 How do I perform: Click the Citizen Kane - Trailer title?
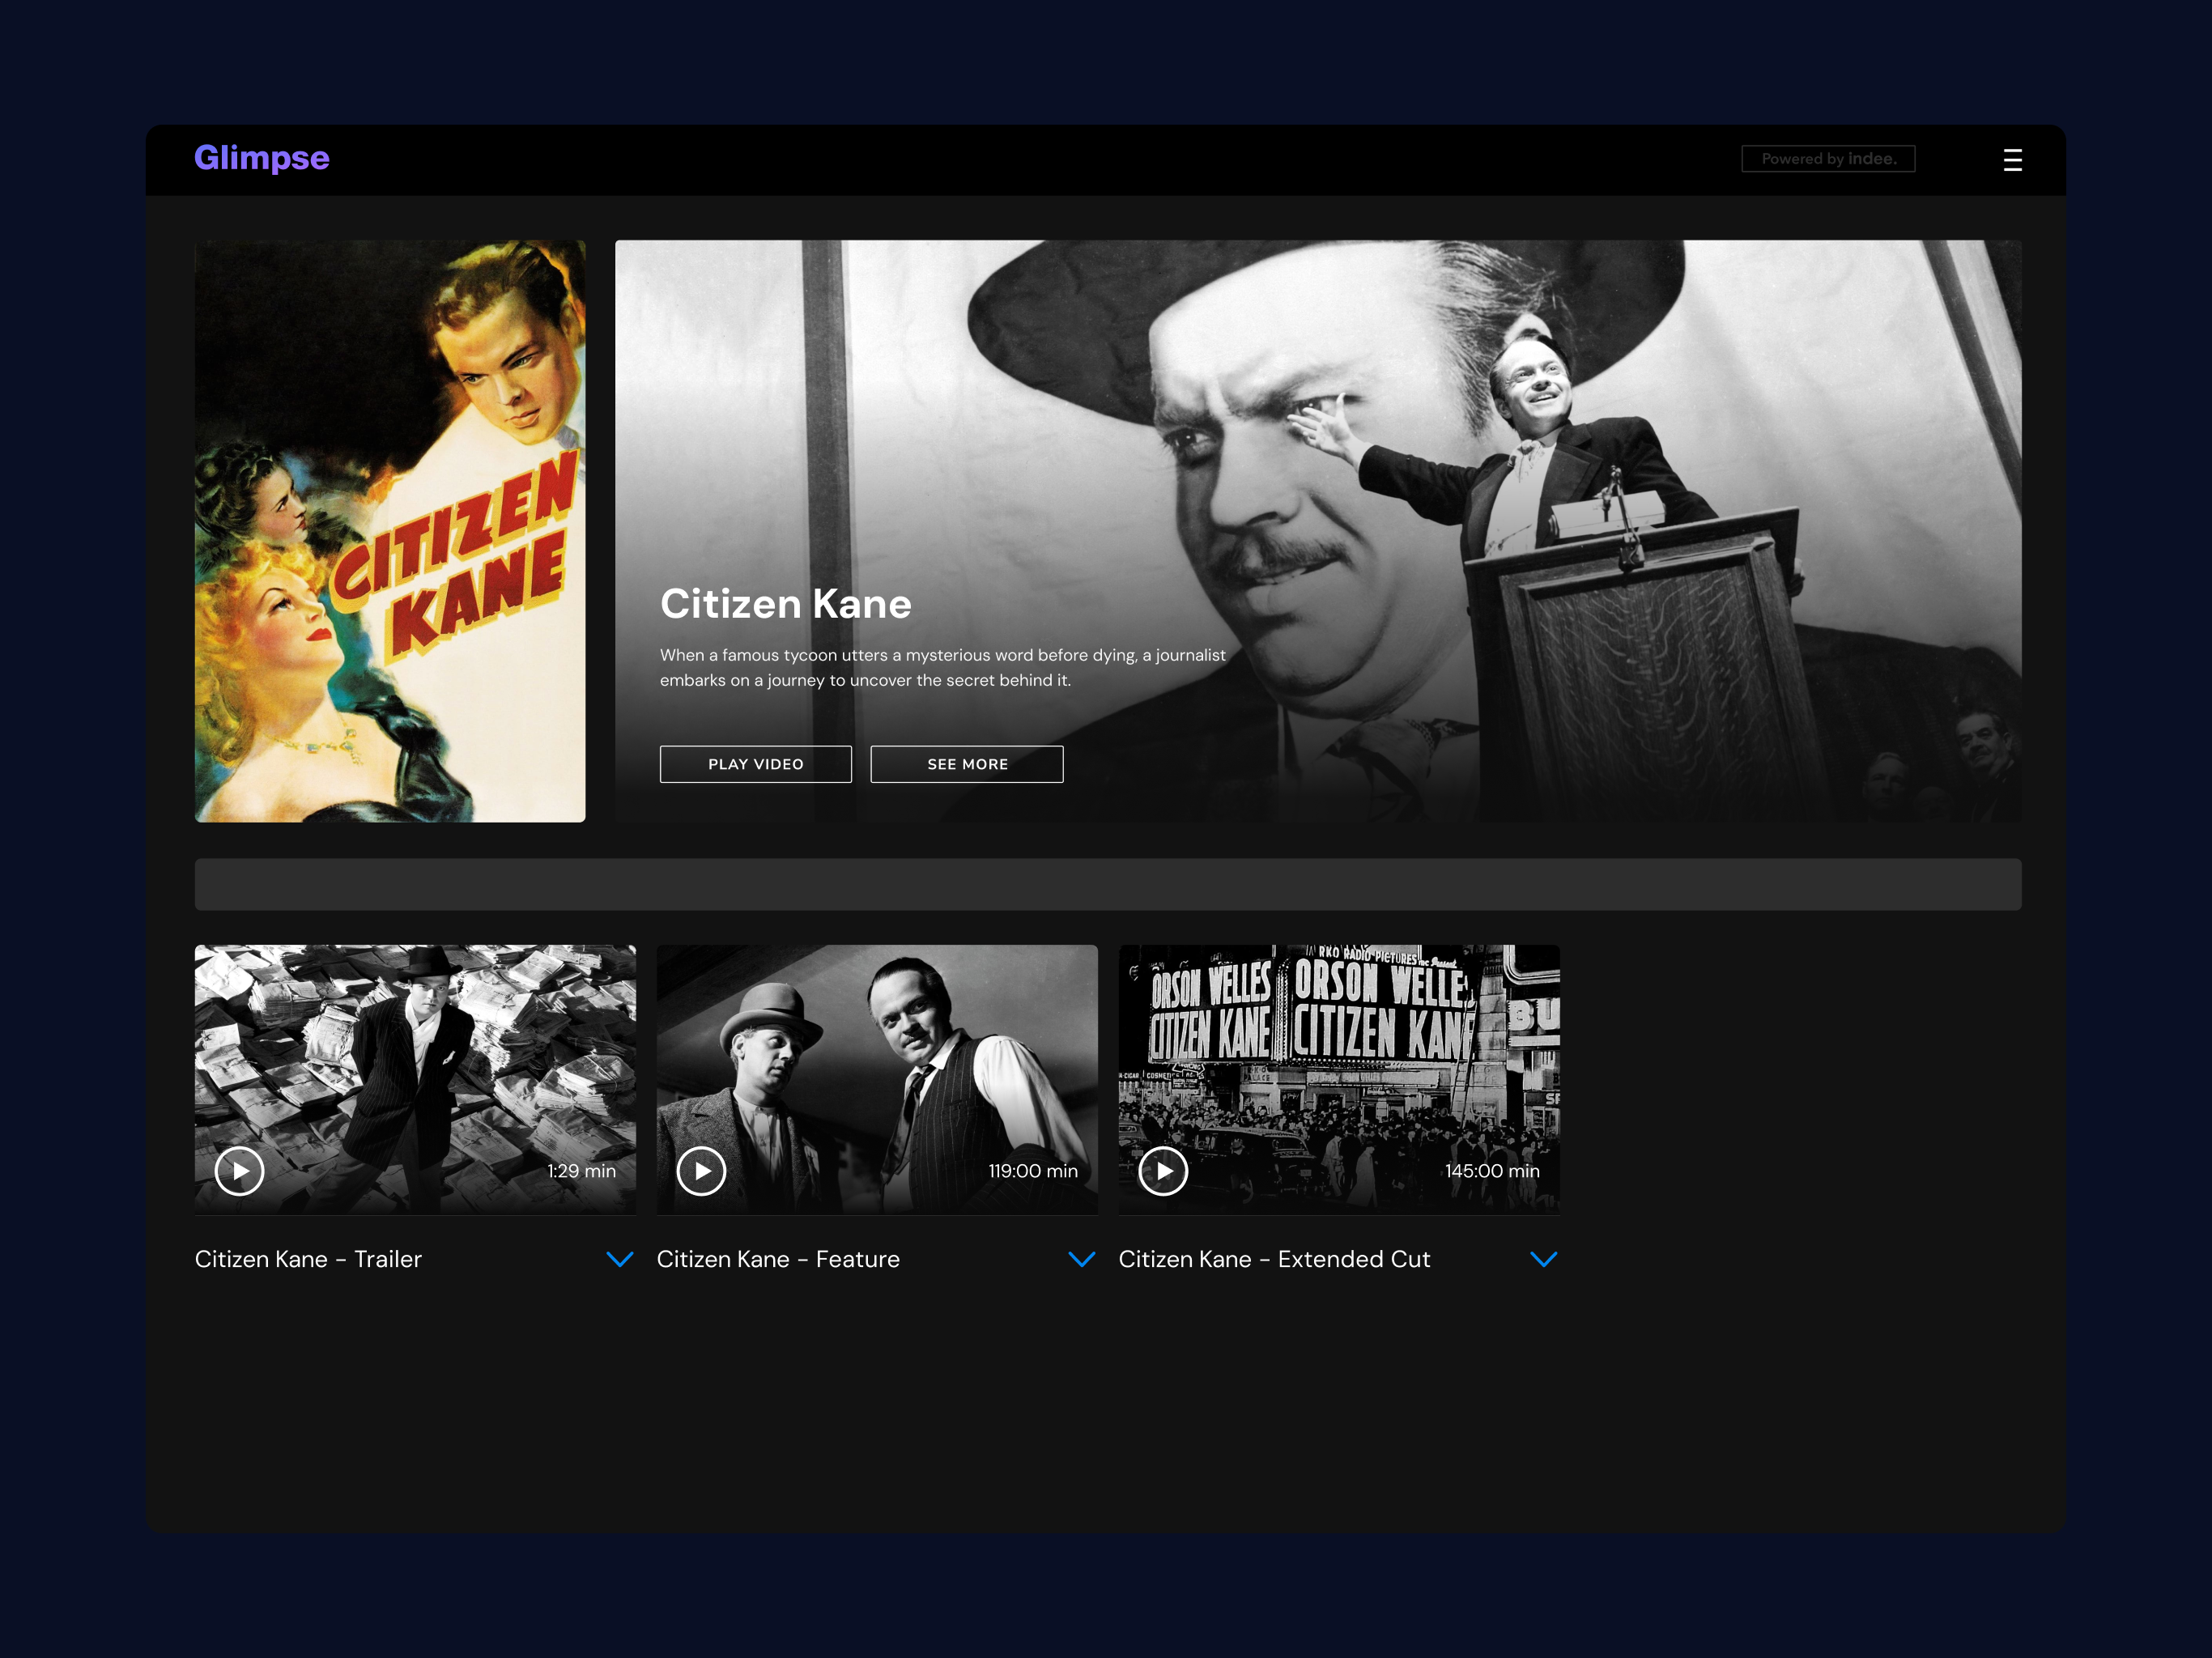pyautogui.click(x=308, y=1259)
